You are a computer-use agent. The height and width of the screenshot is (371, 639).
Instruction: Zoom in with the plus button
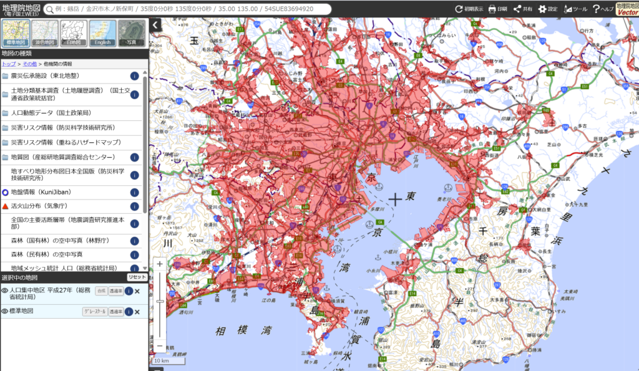tap(160, 264)
